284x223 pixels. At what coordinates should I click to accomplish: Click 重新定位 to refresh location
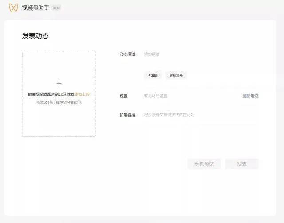tap(250, 96)
